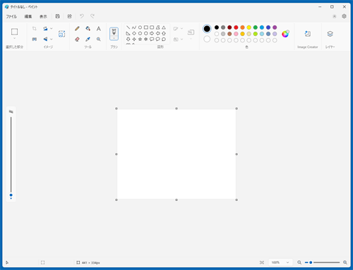The width and height of the screenshot is (353, 270).
Task: Click the Rotate image icon
Action: (x=45, y=29)
